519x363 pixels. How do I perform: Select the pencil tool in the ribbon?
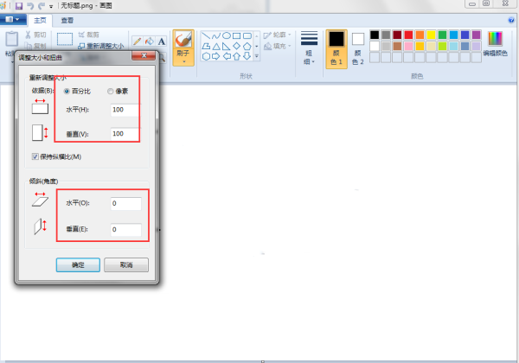pyautogui.click(x=137, y=40)
